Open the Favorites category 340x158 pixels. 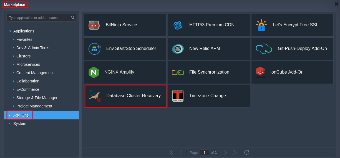click(24, 39)
